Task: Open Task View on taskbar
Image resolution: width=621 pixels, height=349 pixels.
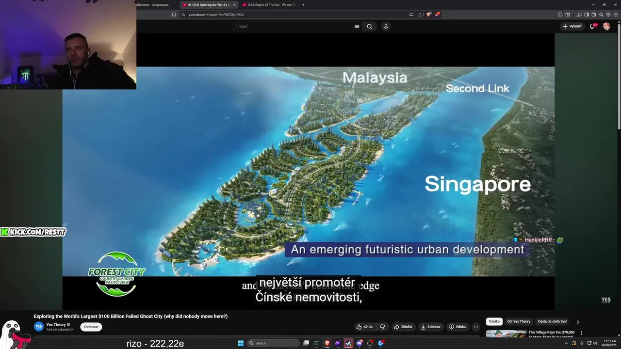Action: pos(306,343)
